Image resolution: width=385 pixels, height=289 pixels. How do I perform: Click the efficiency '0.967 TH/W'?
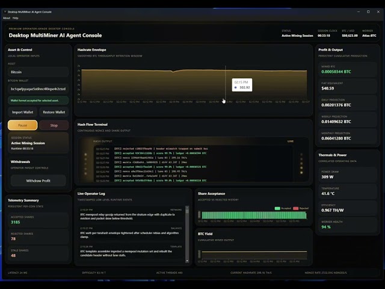pos(333,210)
